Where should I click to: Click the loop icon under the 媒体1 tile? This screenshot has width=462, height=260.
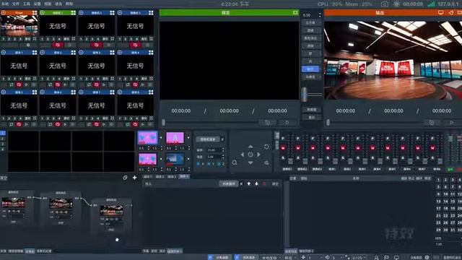click(x=12, y=84)
